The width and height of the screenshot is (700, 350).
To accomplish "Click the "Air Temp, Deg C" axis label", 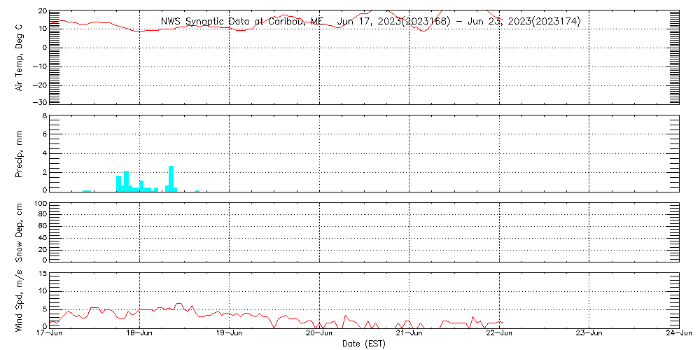I will [x=20, y=57].
